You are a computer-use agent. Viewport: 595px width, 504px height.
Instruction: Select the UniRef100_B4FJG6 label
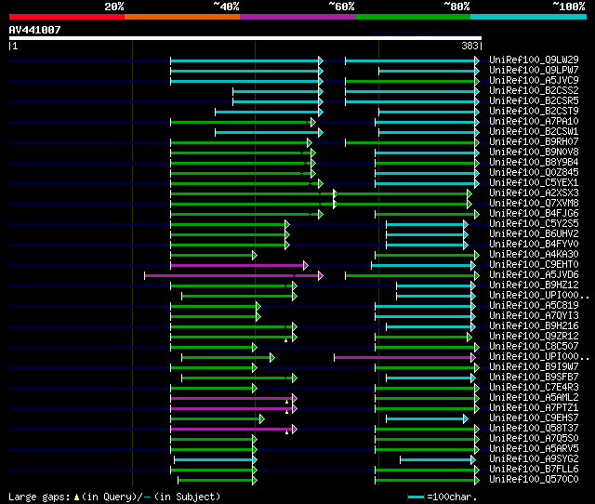coord(534,213)
